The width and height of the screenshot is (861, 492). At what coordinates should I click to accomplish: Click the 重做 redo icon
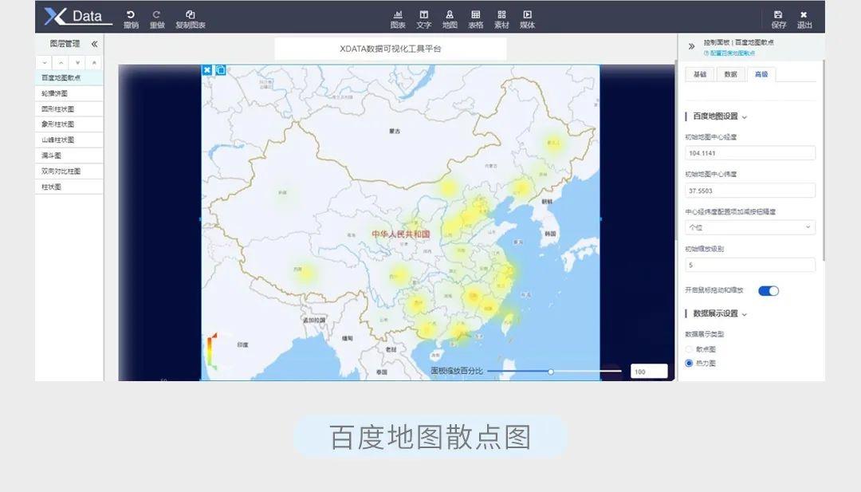(156, 15)
